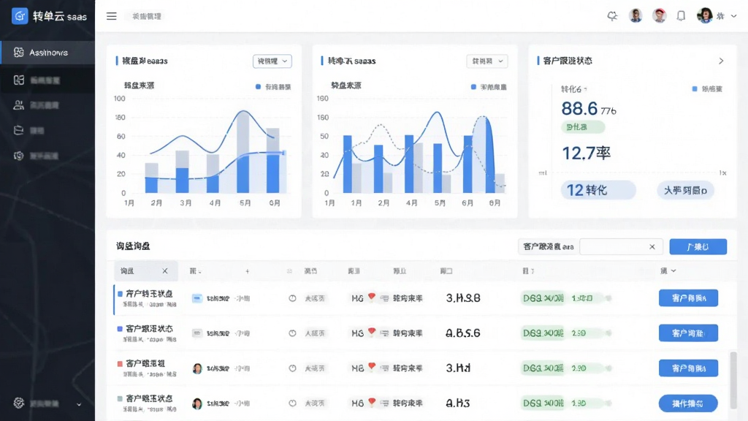Click the header icon left of the two avatars
The image size is (748, 421).
point(612,16)
